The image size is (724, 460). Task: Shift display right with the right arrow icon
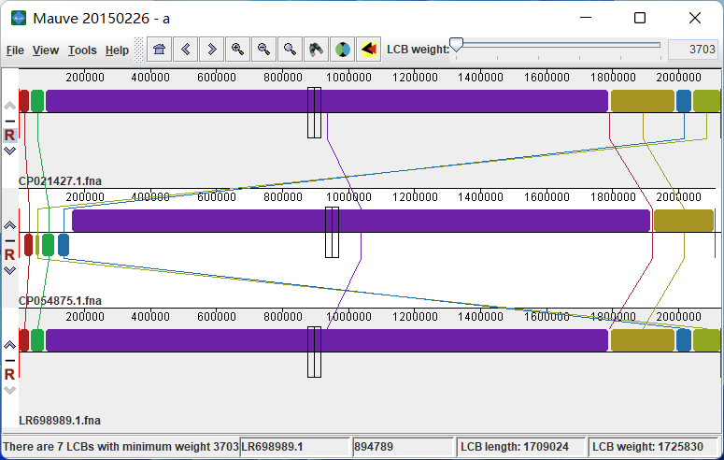[212, 50]
